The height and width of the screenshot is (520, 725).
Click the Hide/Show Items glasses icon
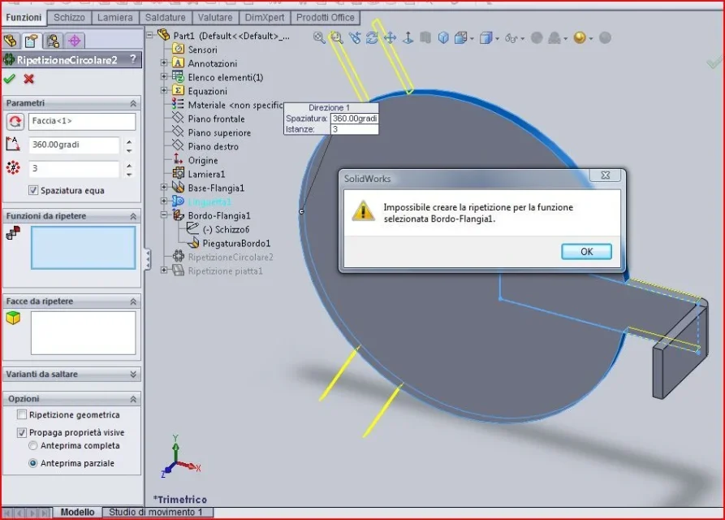511,38
